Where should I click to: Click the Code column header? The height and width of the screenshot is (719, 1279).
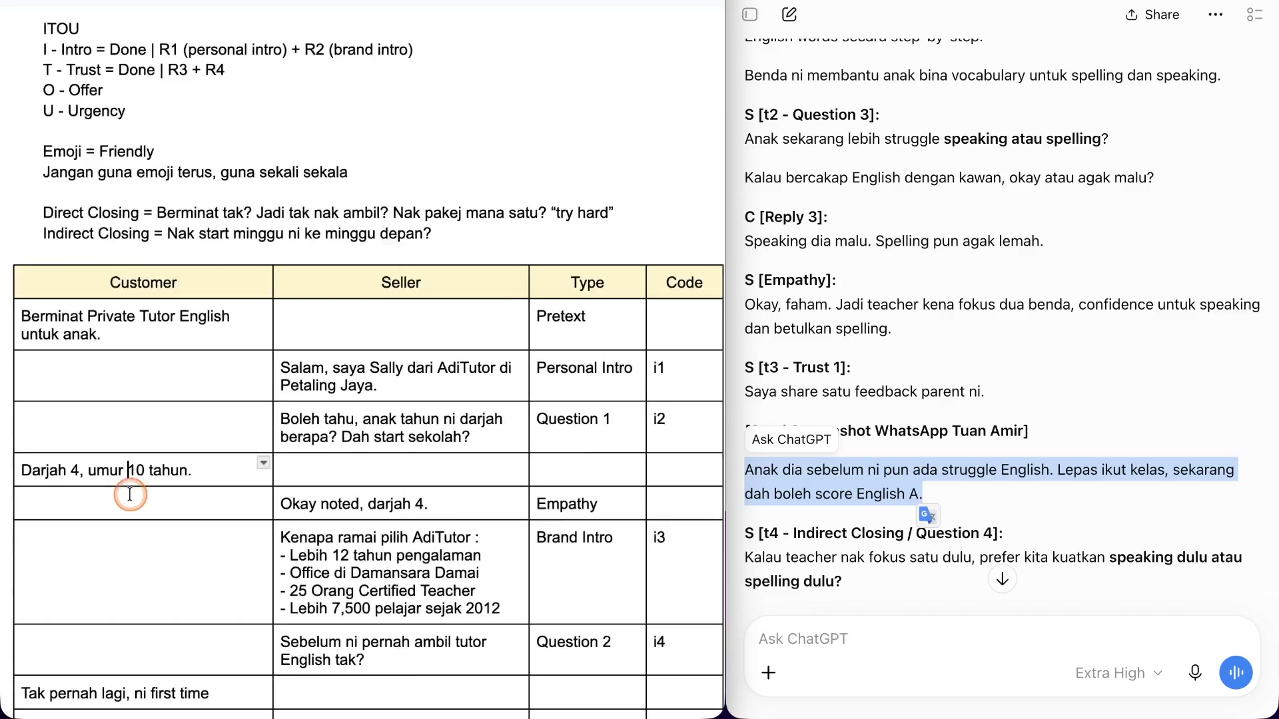point(684,282)
